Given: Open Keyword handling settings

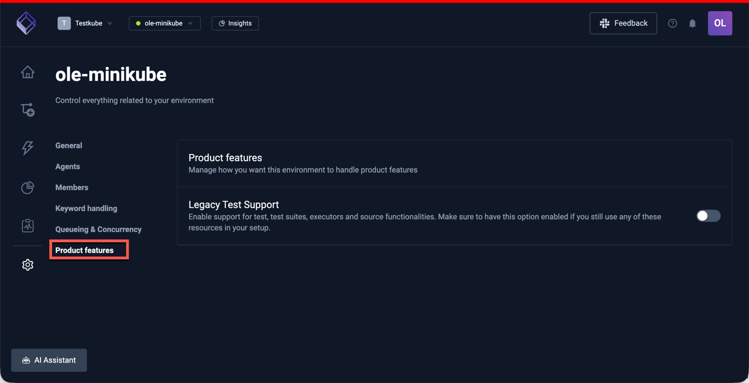Looking at the screenshot, I should 86,208.
